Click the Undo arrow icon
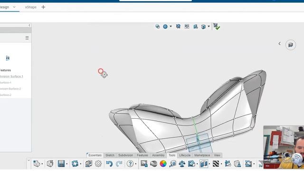This screenshot has width=304, height=171. pyautogui.click(x=109, y=164)
